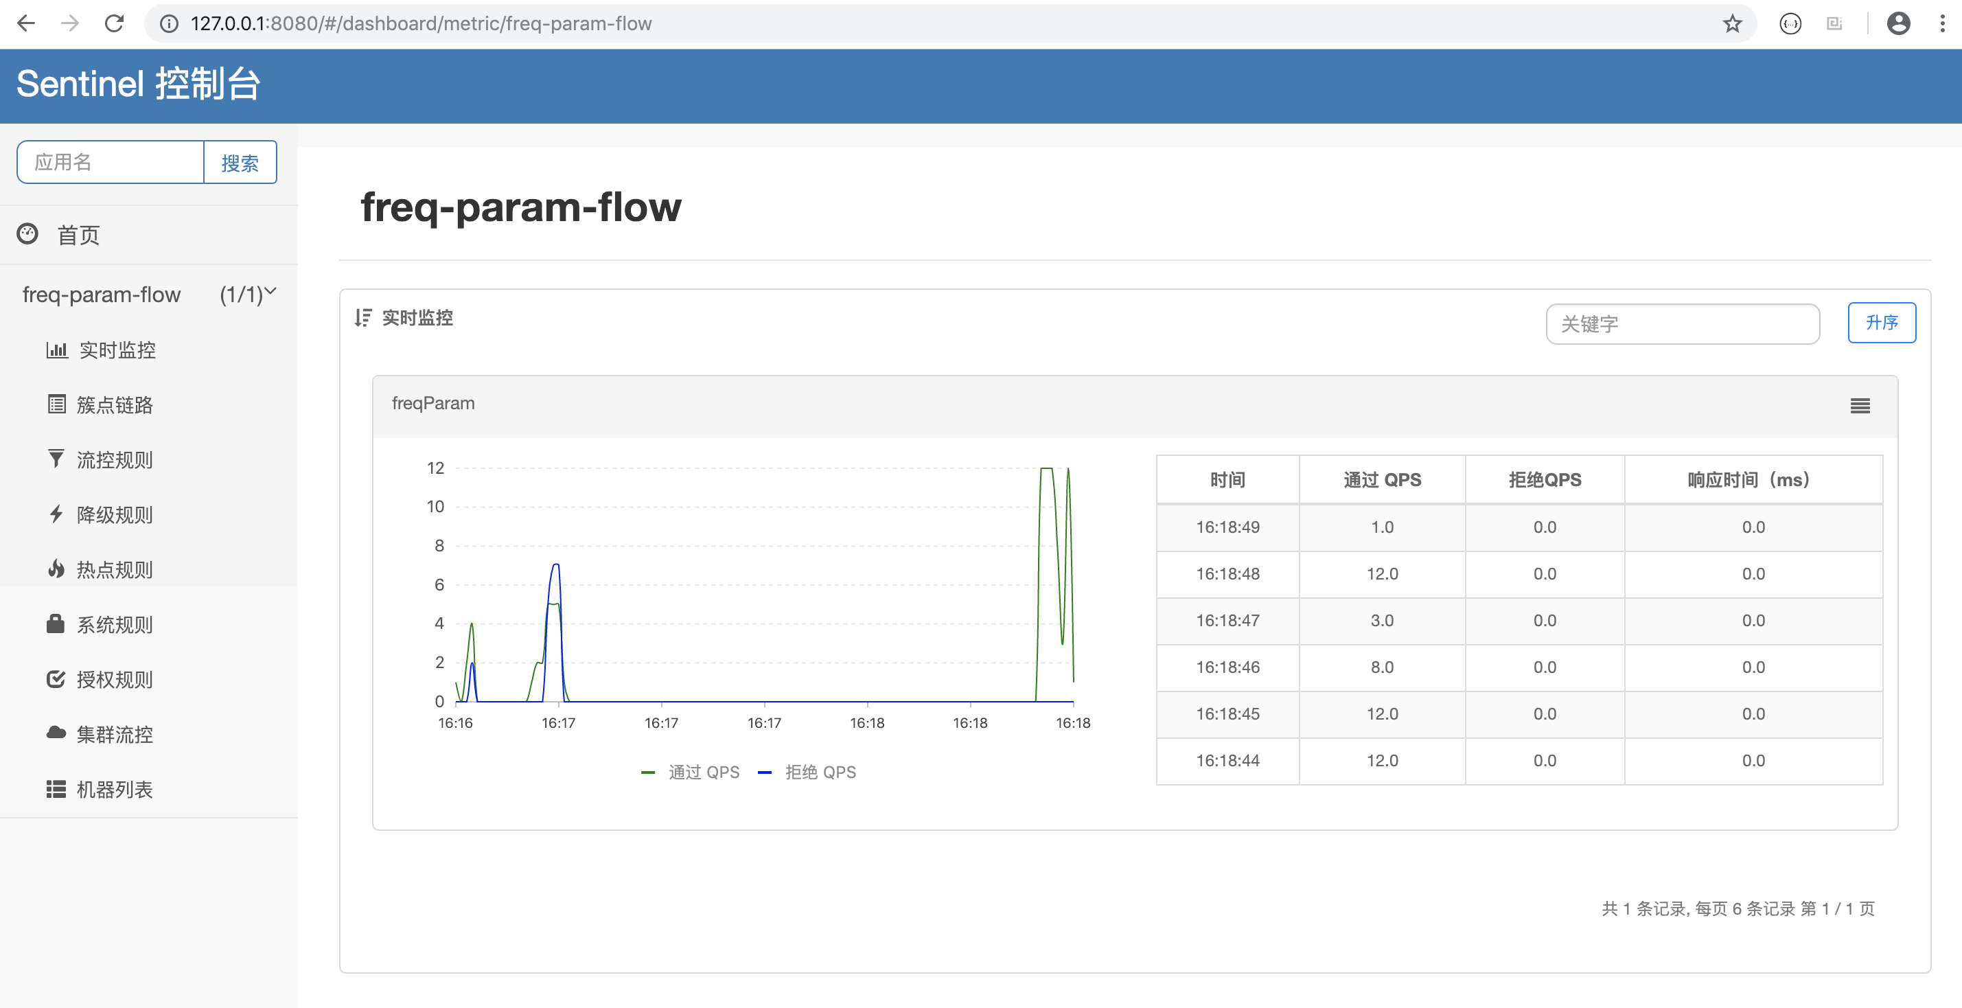Click the 16:18:46 time cell
This screenshot has height=1008, width=1962.
(x=1227, y=667)
